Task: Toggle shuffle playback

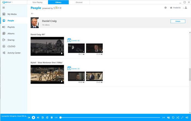Action: (178, 117)
